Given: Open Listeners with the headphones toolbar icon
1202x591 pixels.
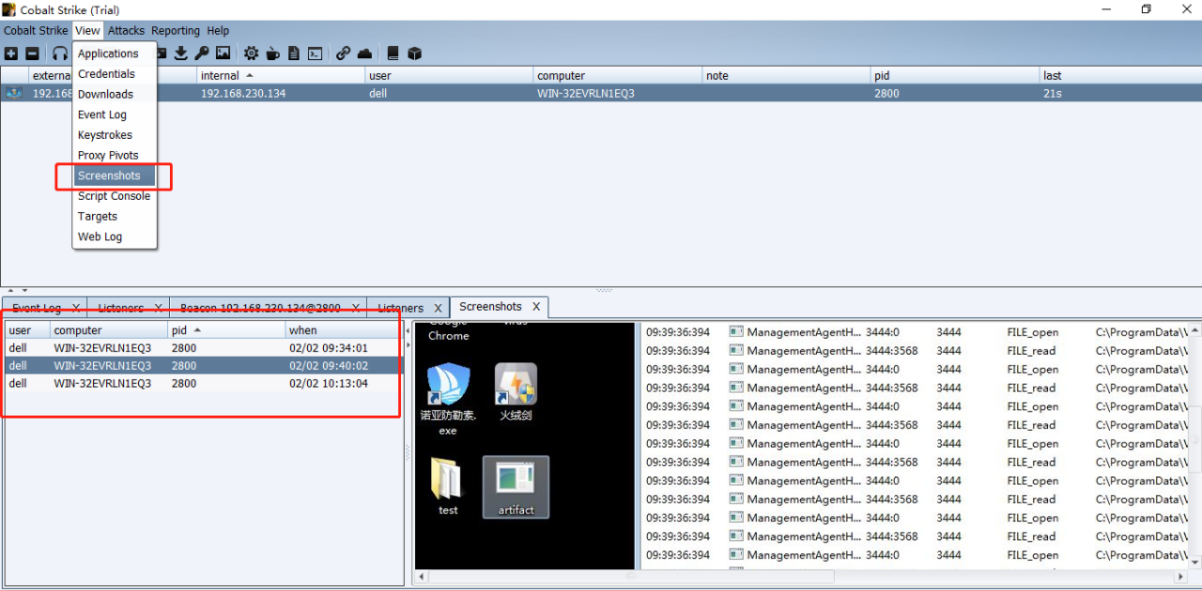Looking at the screenshot, I should [x=60, y=53].
